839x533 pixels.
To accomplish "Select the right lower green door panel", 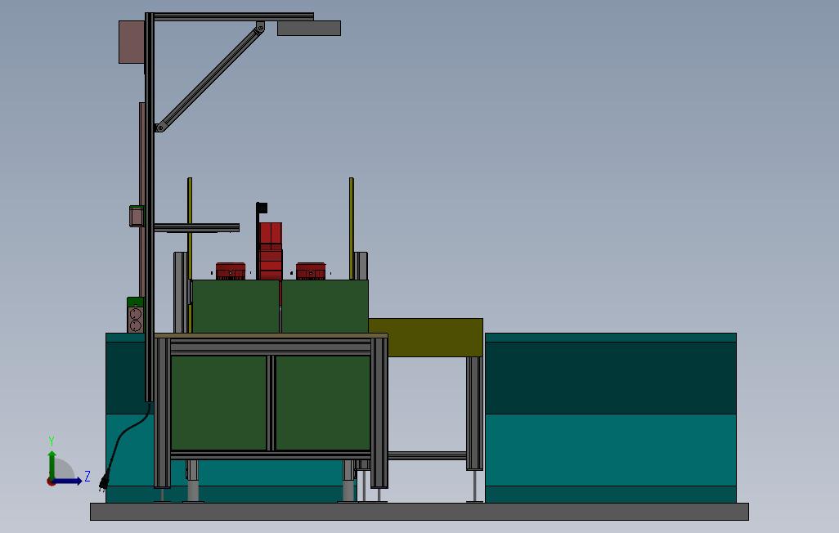I will (x=323, y=403).
